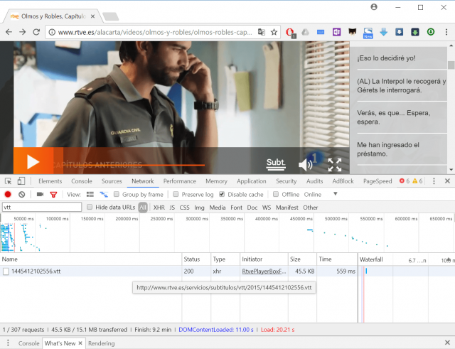Viewport: 455px width, 349px height.
Task: Click the light blue down-arrow extension icon
Action: 384,32
